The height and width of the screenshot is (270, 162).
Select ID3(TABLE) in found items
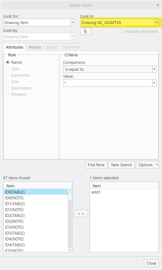36,233
